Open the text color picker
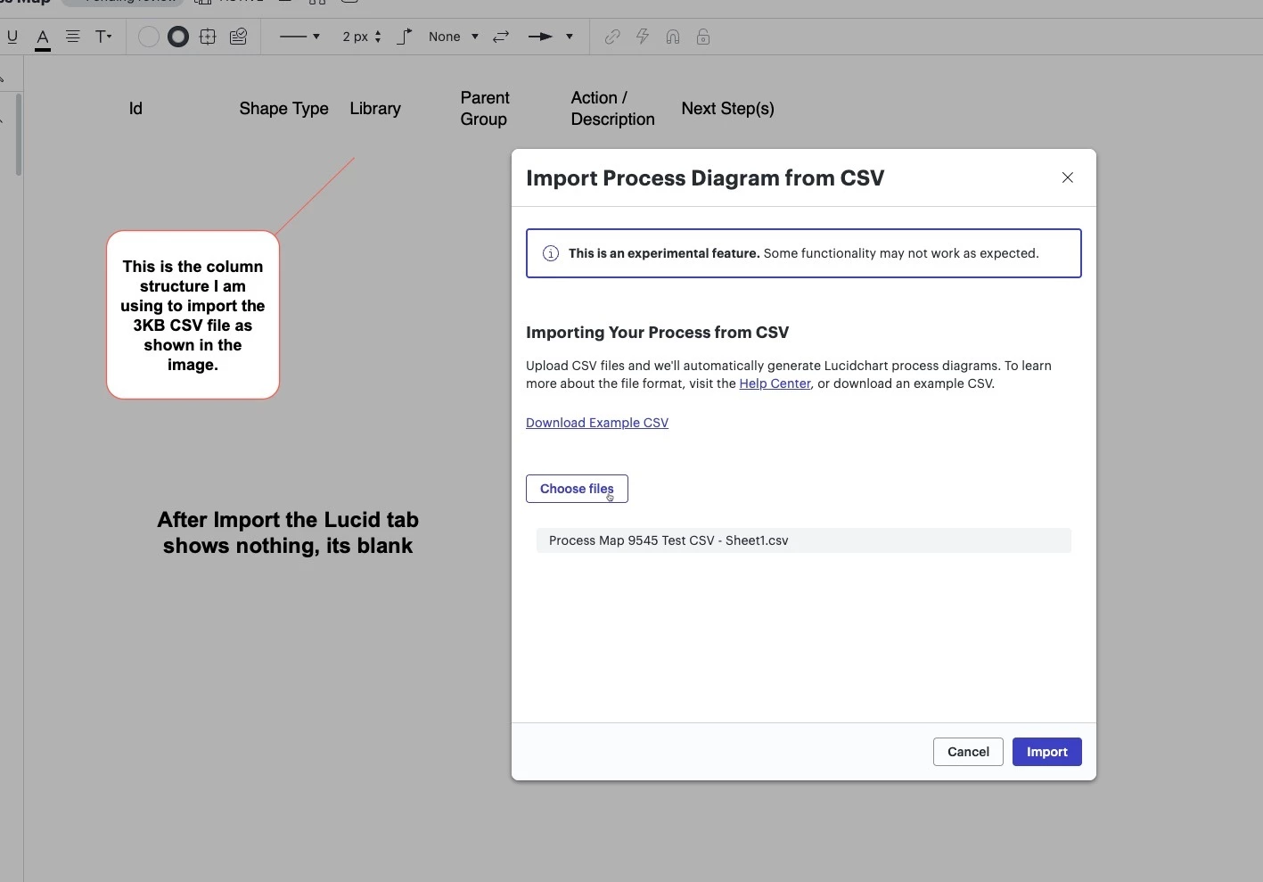 pyautogui.click(x=42, y=37)
